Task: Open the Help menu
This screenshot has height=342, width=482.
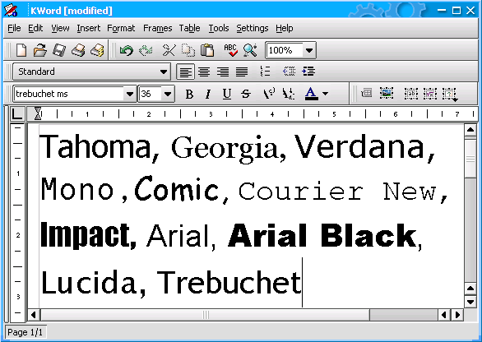Action: (285, 28)
